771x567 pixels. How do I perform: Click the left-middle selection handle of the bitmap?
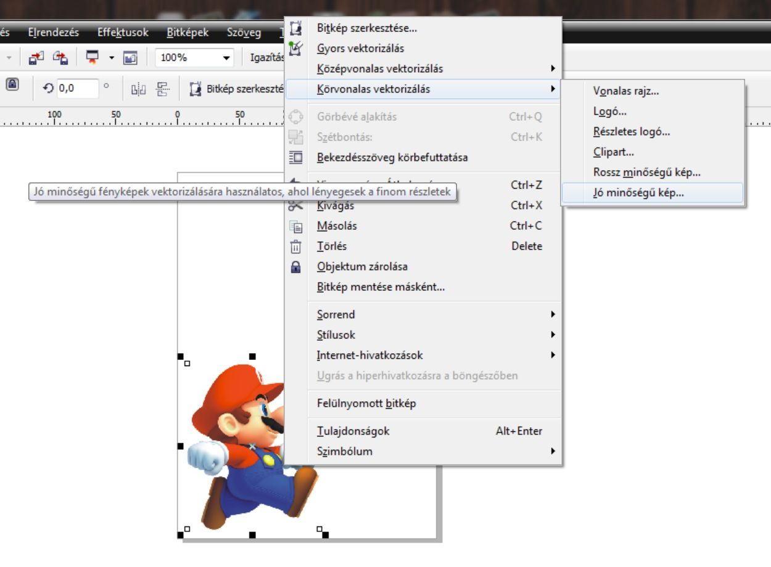(181, 446)
